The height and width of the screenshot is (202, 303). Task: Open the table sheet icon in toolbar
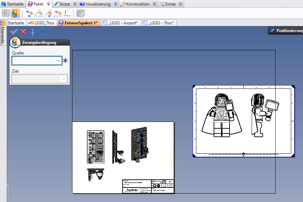[x=80, y=14]
